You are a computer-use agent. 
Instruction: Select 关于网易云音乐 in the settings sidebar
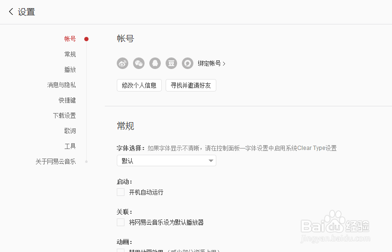(56, 161)
